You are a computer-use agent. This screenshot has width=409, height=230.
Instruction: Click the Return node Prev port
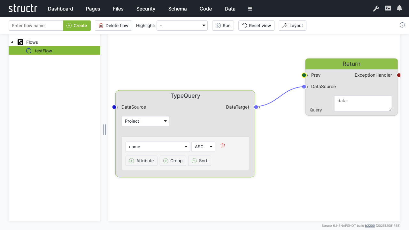click(304, 75)
